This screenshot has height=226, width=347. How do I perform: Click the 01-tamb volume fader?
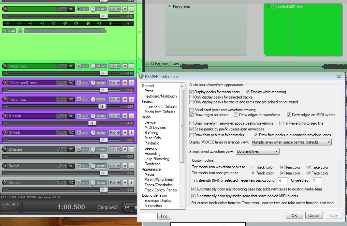tap(92, 123)
